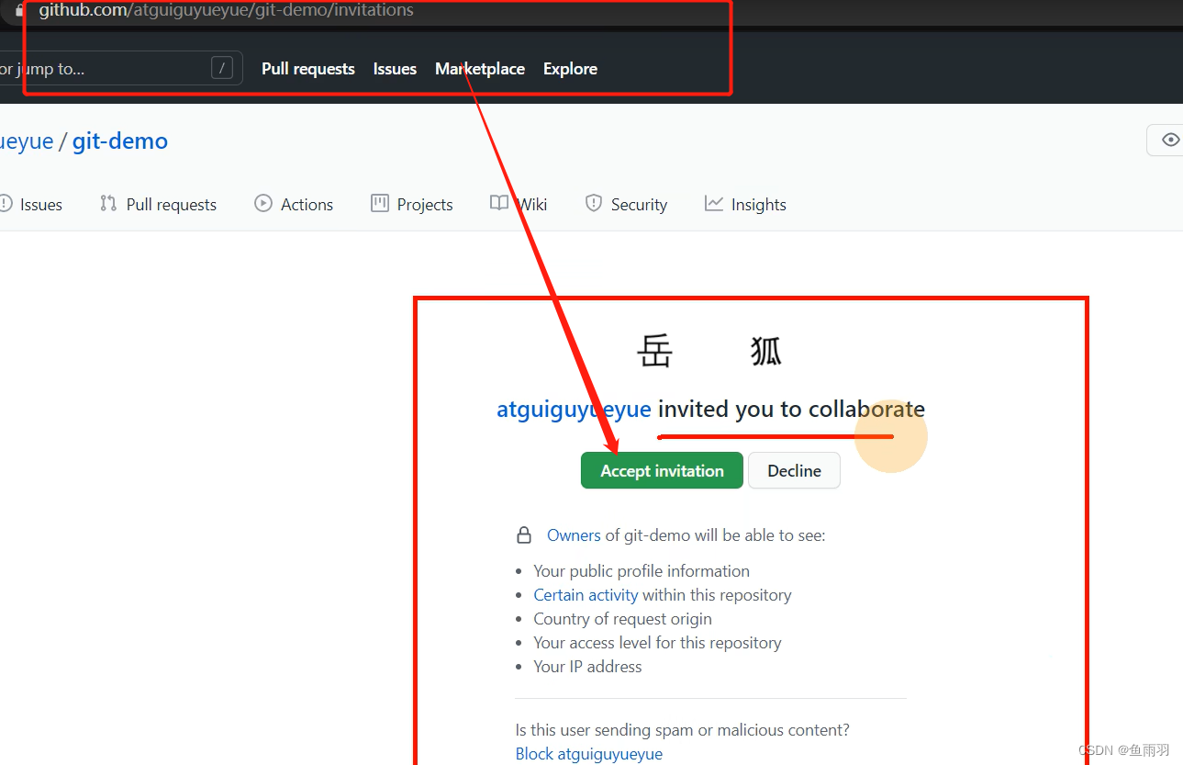Click text 'Your access level for this repository'
The width and height of the screenshot is (1183, 765).
coord(657,643)
